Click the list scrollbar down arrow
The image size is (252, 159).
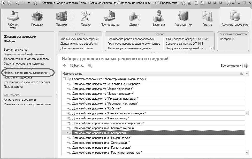click(247, 153)
